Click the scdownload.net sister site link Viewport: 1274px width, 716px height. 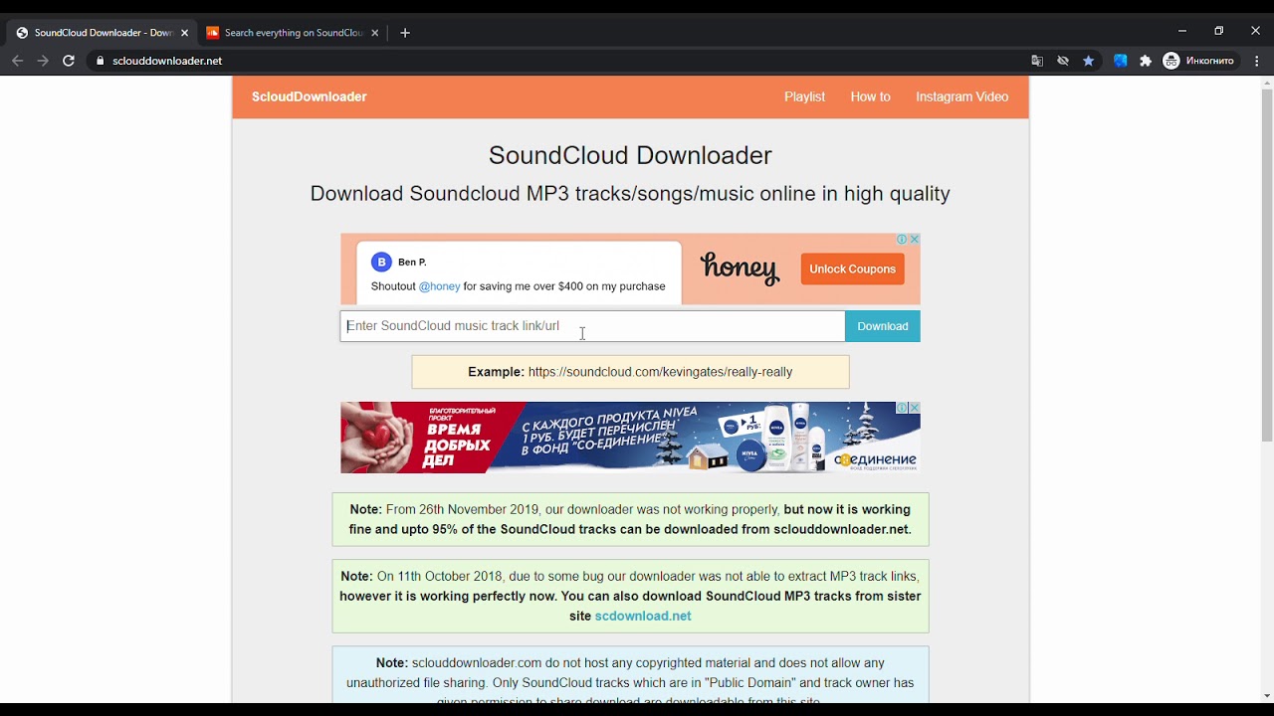click(x=643, y=616)
